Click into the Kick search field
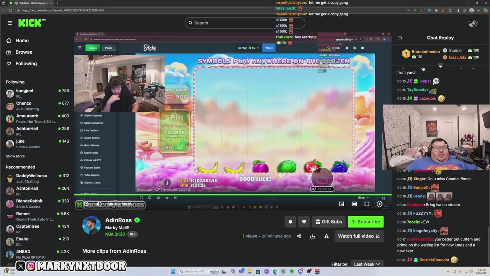 click(x=245, y=23)
